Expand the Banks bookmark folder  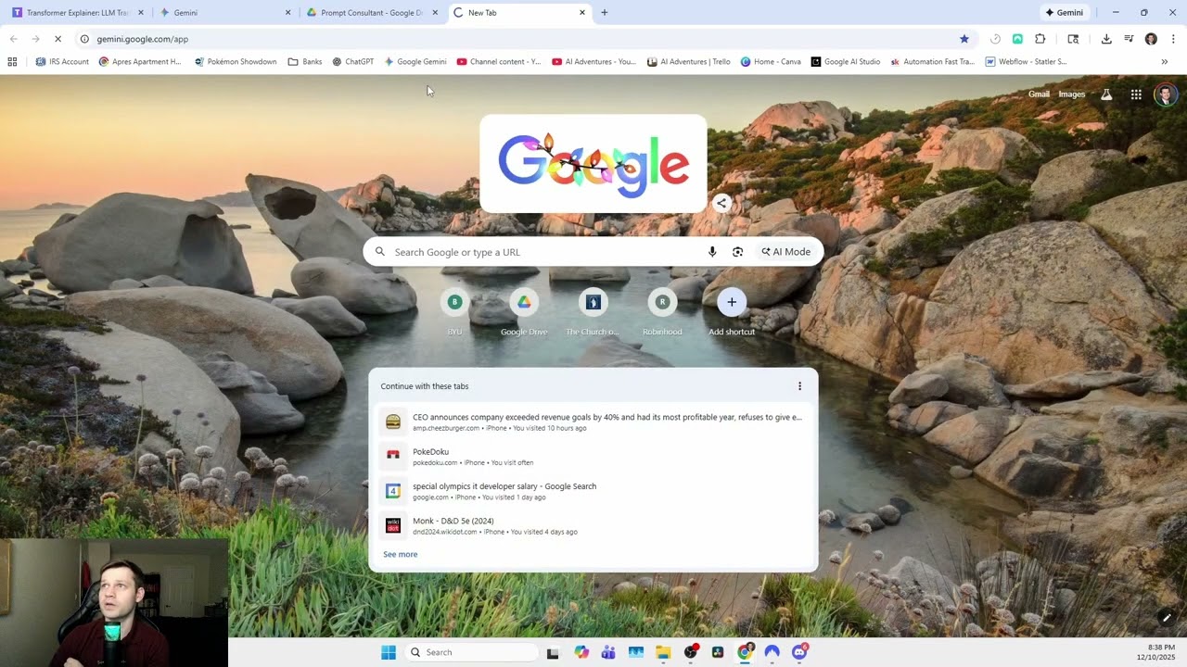coord(305,62)
